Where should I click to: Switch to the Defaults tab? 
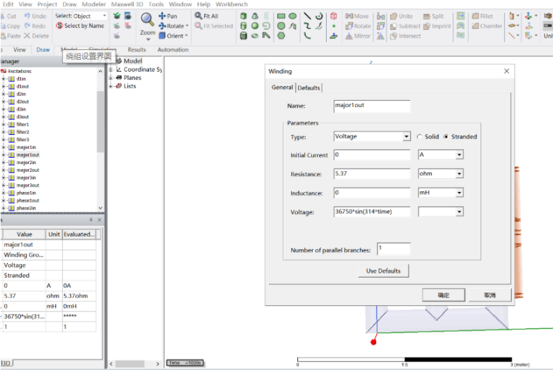(309, 88)
